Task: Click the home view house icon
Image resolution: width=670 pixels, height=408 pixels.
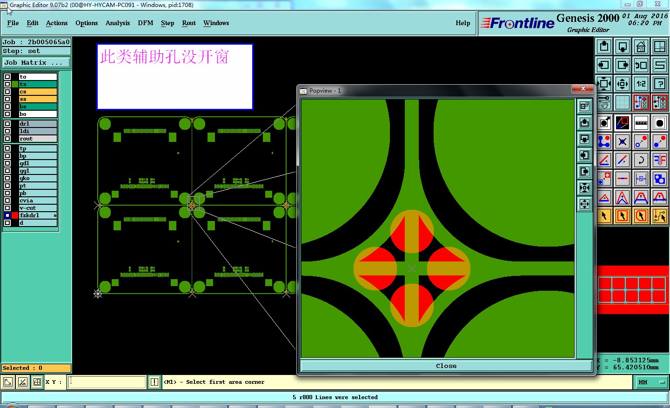Action: [x=641, y=47]
